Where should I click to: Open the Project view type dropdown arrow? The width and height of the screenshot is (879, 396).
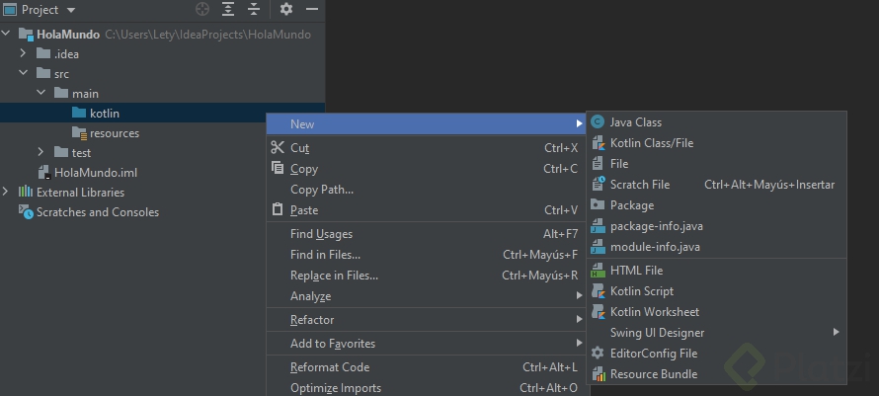pyautogui.click(x=71, y=10)
